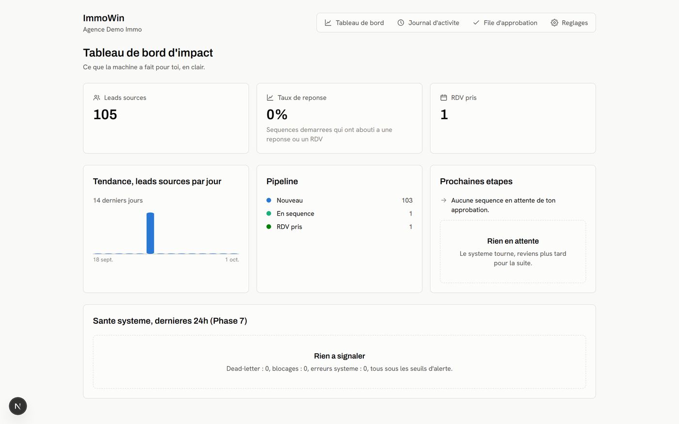
Task: Click the 0% response rate value
Action: pyautogui.click(x=277, y=114)
